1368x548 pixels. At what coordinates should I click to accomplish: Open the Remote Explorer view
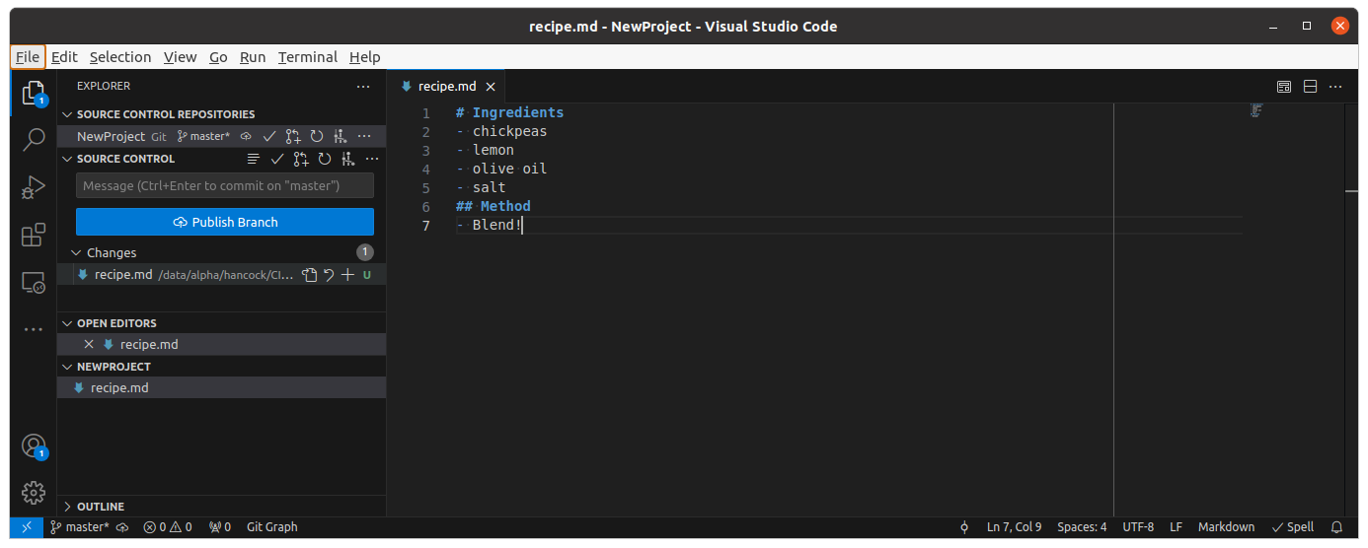click(34, 284)
